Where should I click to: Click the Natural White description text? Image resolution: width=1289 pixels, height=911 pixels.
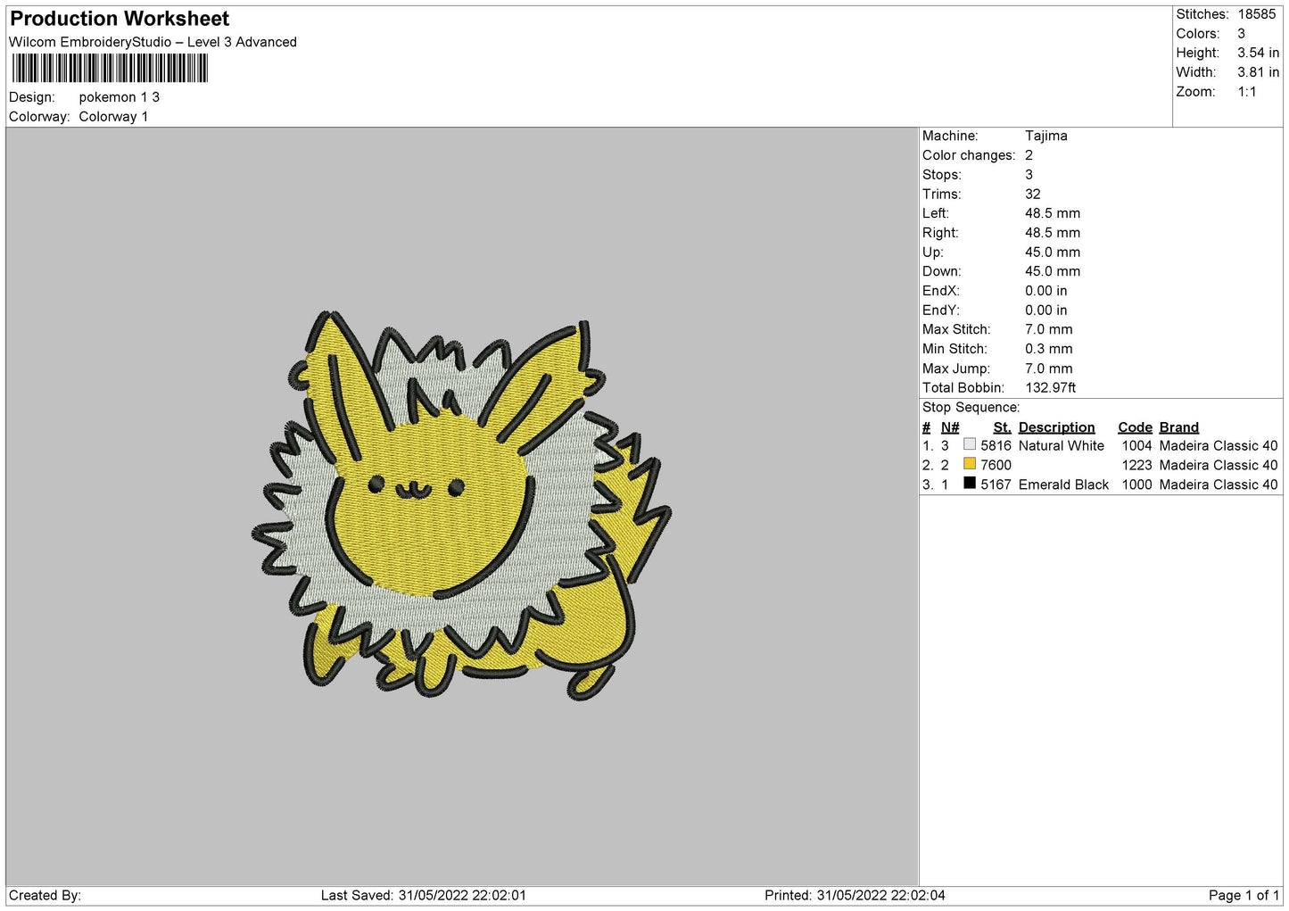(x=1062, y=446)
